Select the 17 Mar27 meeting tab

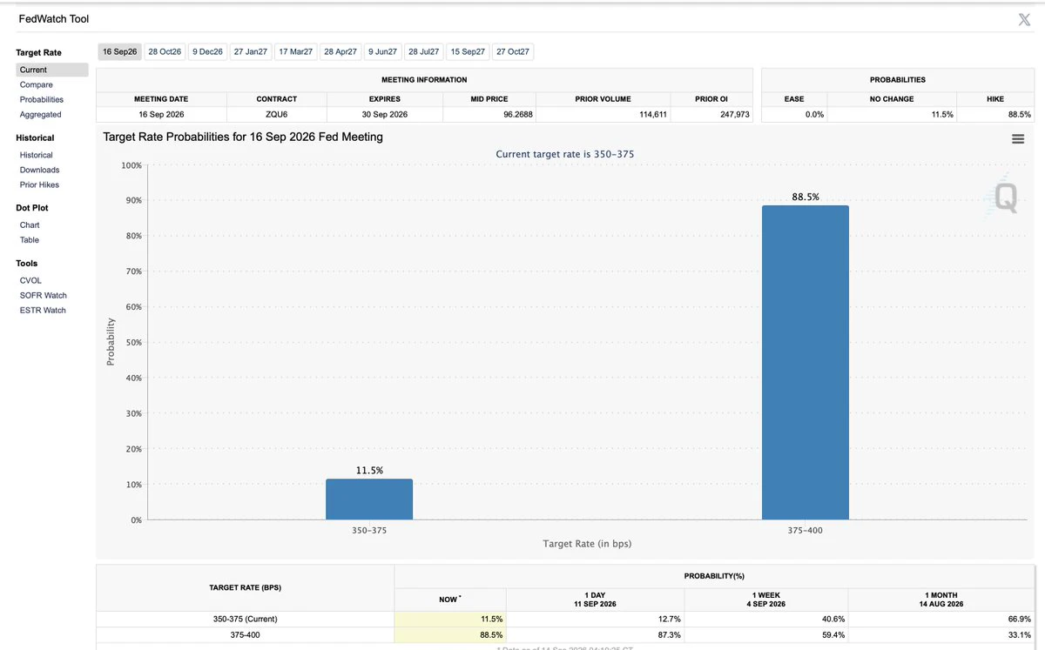295,52
